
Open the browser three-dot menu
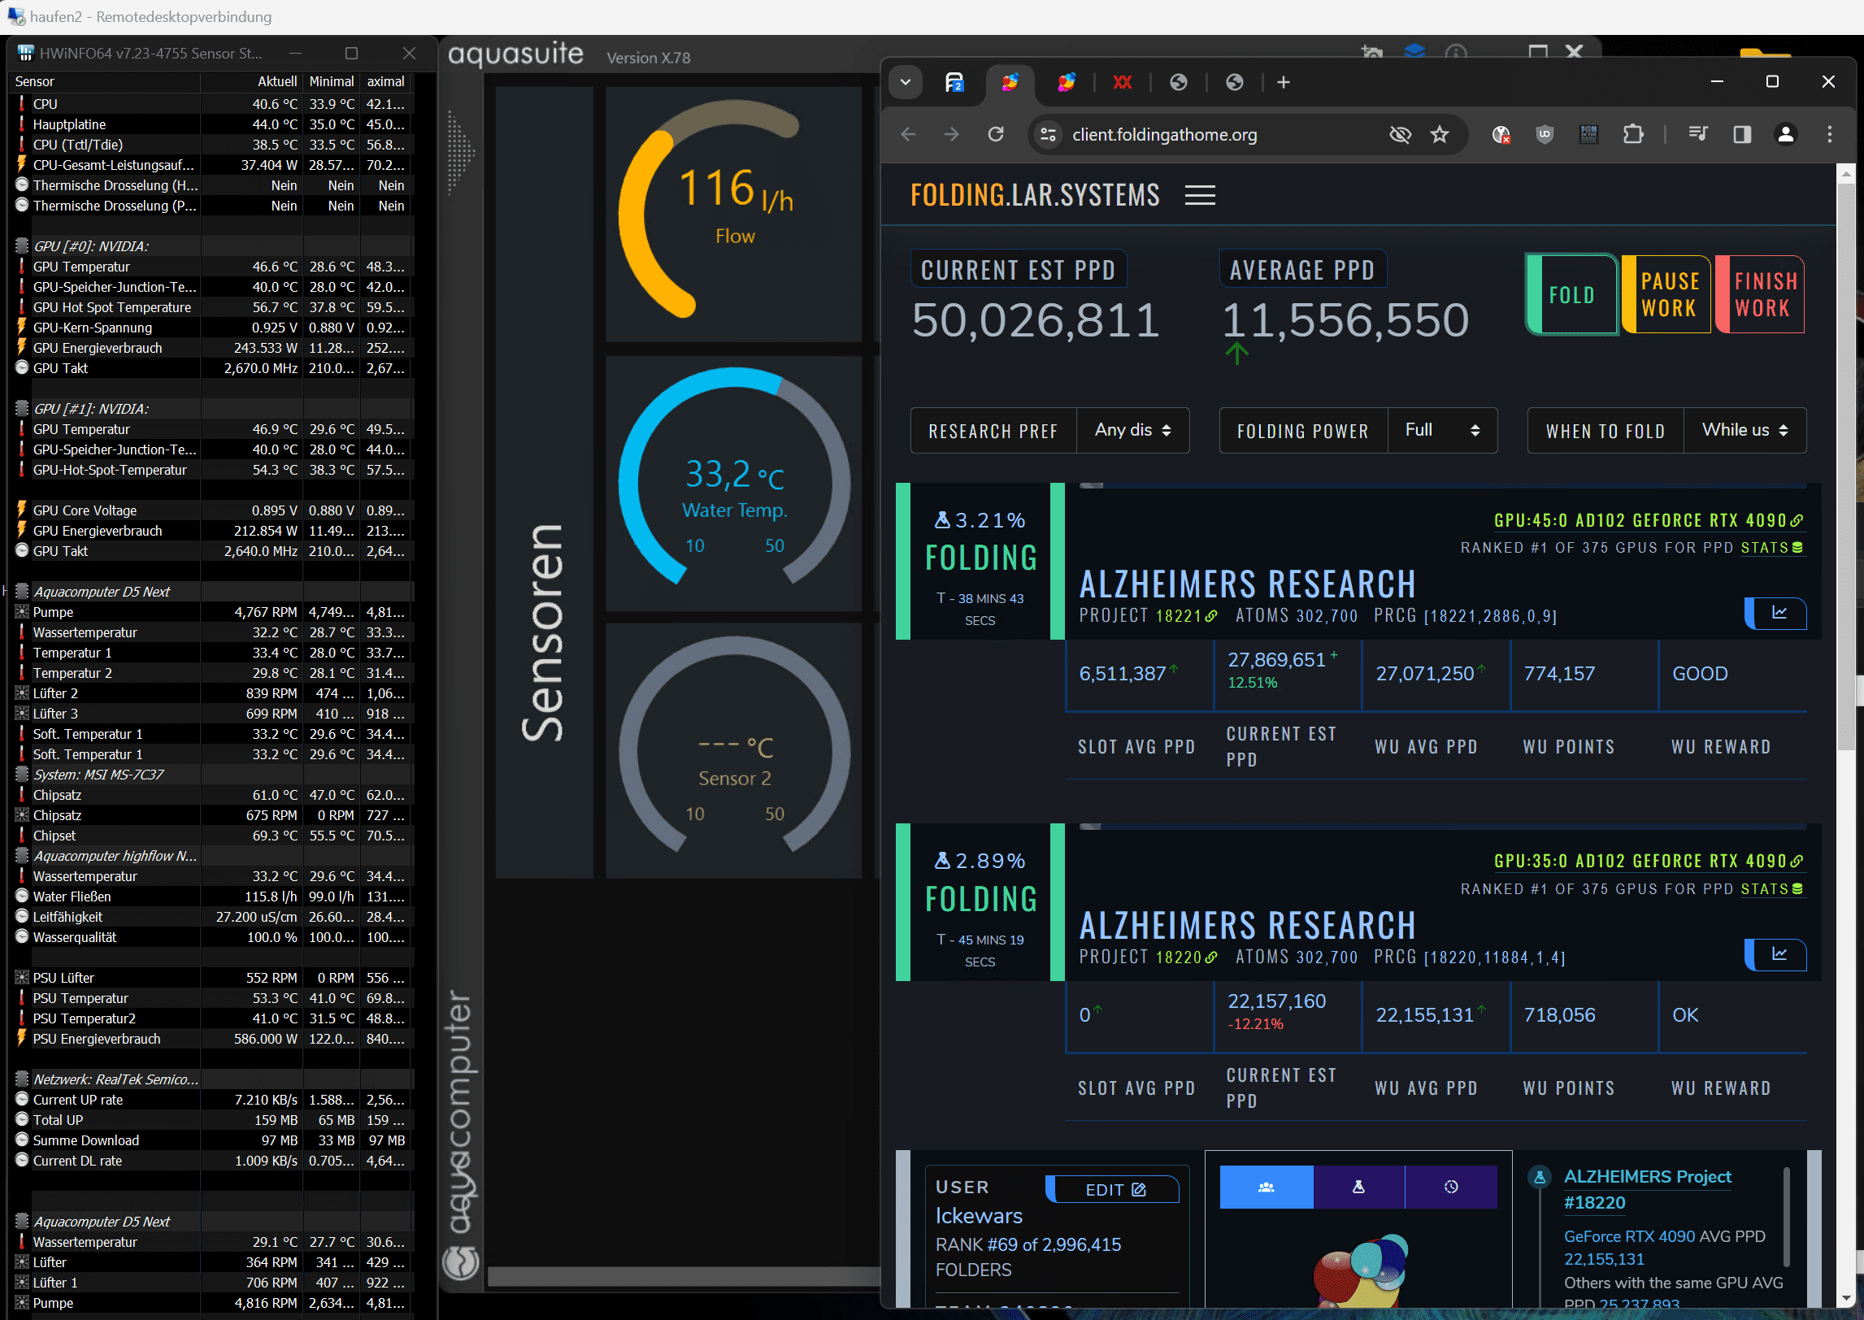(1830, 134)
